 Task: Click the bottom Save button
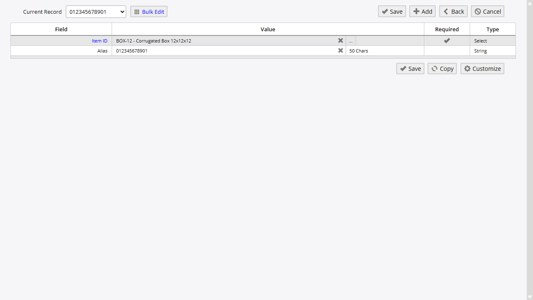click(x=410, y=68)
